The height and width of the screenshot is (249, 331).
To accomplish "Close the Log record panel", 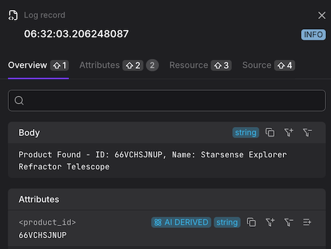I will point(321,15).
